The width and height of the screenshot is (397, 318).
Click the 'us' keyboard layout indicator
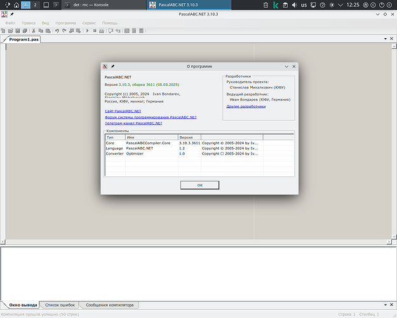point(304,5)
